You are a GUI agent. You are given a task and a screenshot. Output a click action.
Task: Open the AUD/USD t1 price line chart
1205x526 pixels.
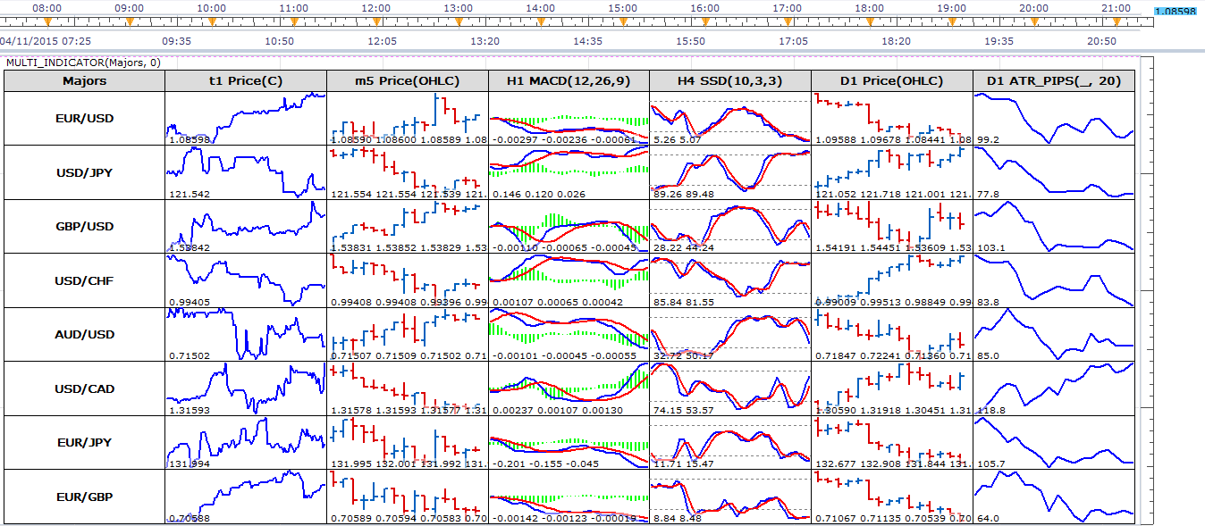point(246,334)
